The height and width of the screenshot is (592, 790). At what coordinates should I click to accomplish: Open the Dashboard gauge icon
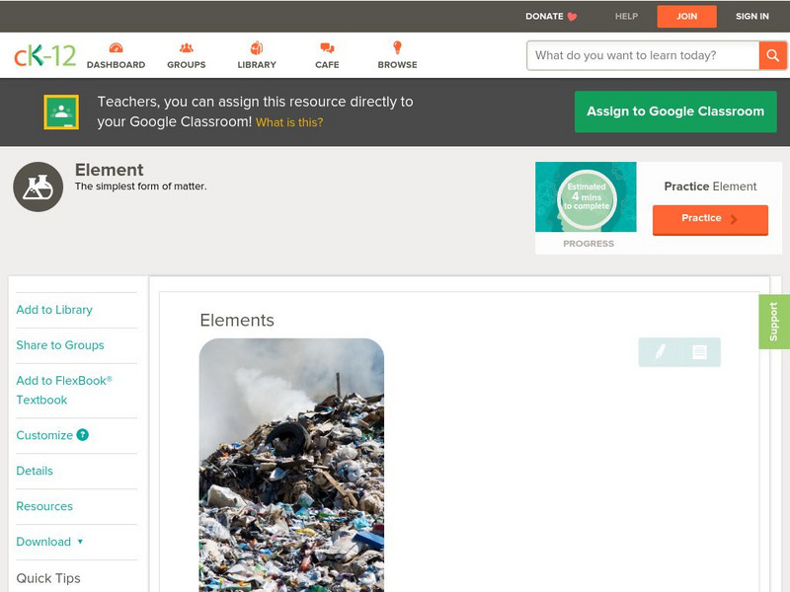click(x=116, y=47)
